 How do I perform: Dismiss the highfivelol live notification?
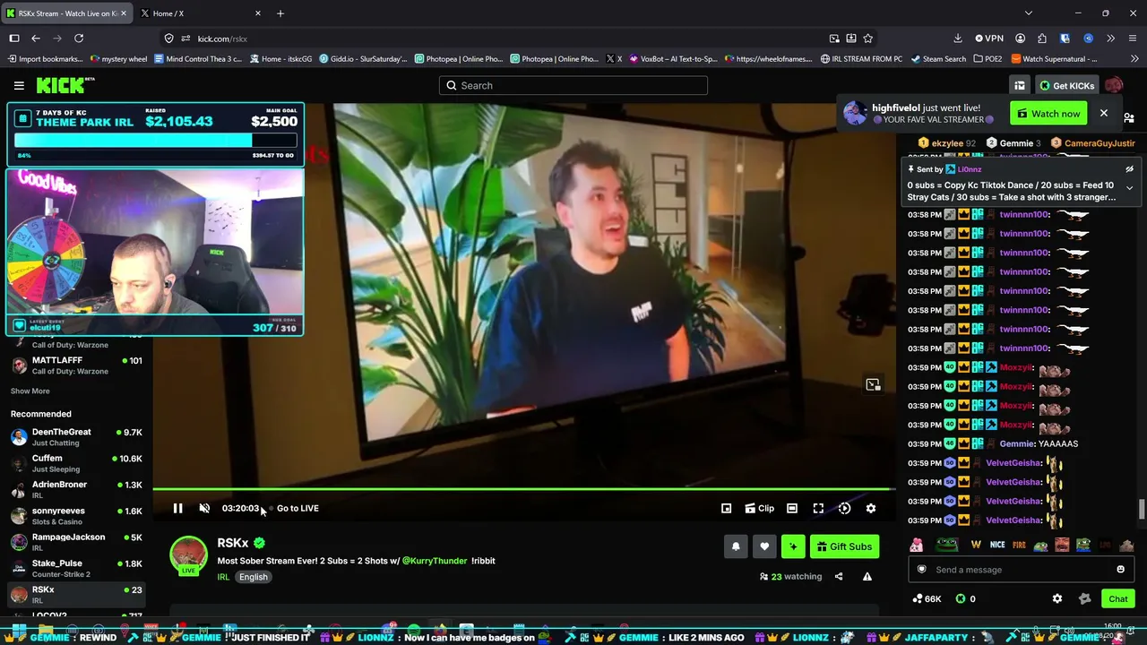coord(1104,114)
